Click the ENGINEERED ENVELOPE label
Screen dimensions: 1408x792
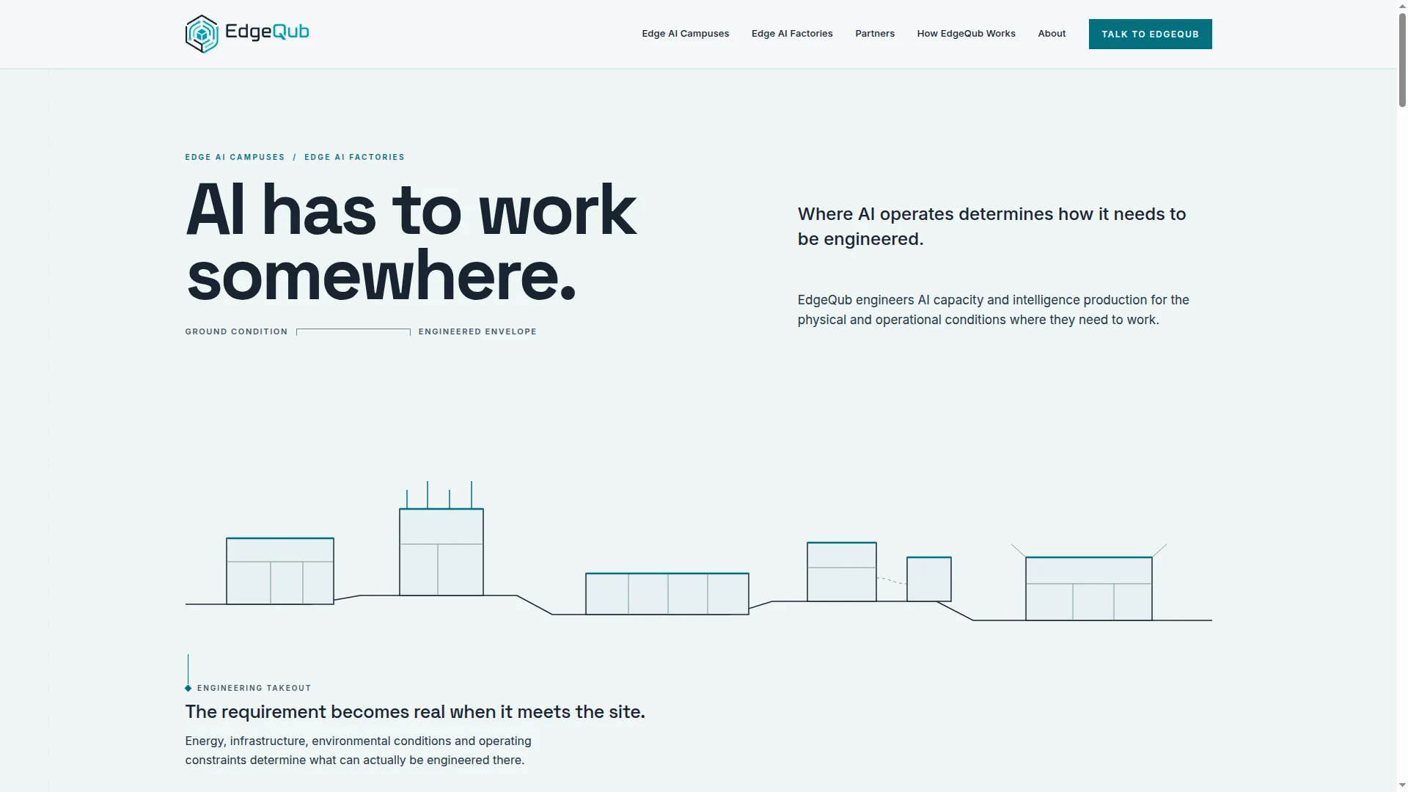pos(477,331)
